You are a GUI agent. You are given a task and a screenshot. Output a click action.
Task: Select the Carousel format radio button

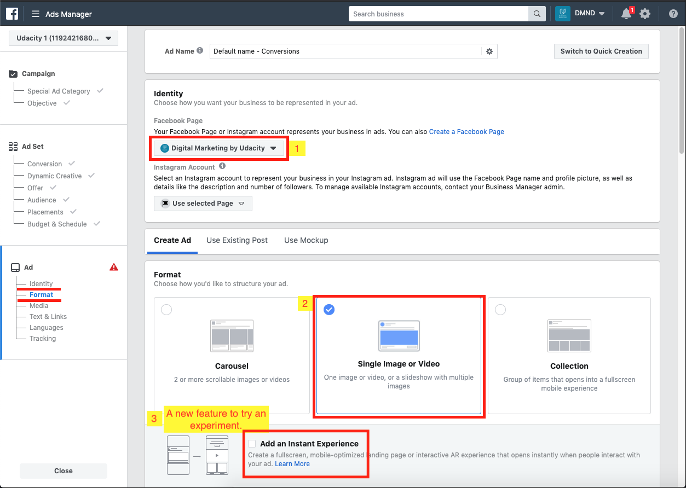tap(166, 310)
